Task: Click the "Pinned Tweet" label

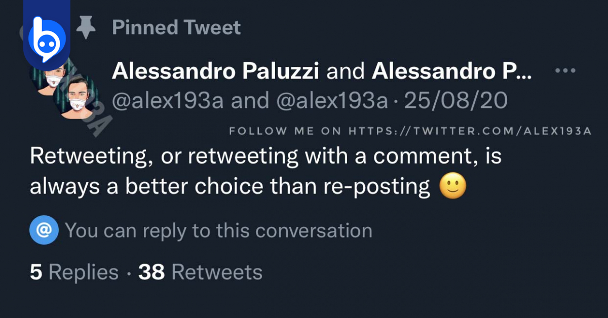Action: (x=176, y=27)
